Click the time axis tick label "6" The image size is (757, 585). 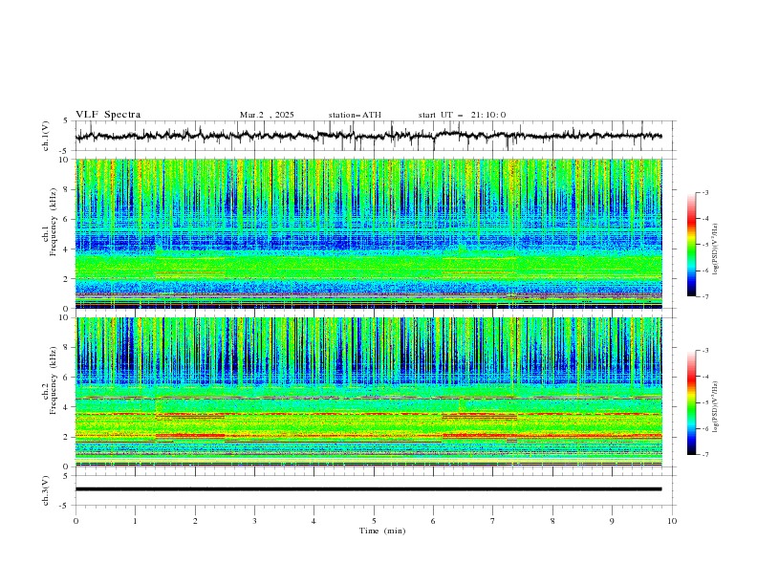433,521
